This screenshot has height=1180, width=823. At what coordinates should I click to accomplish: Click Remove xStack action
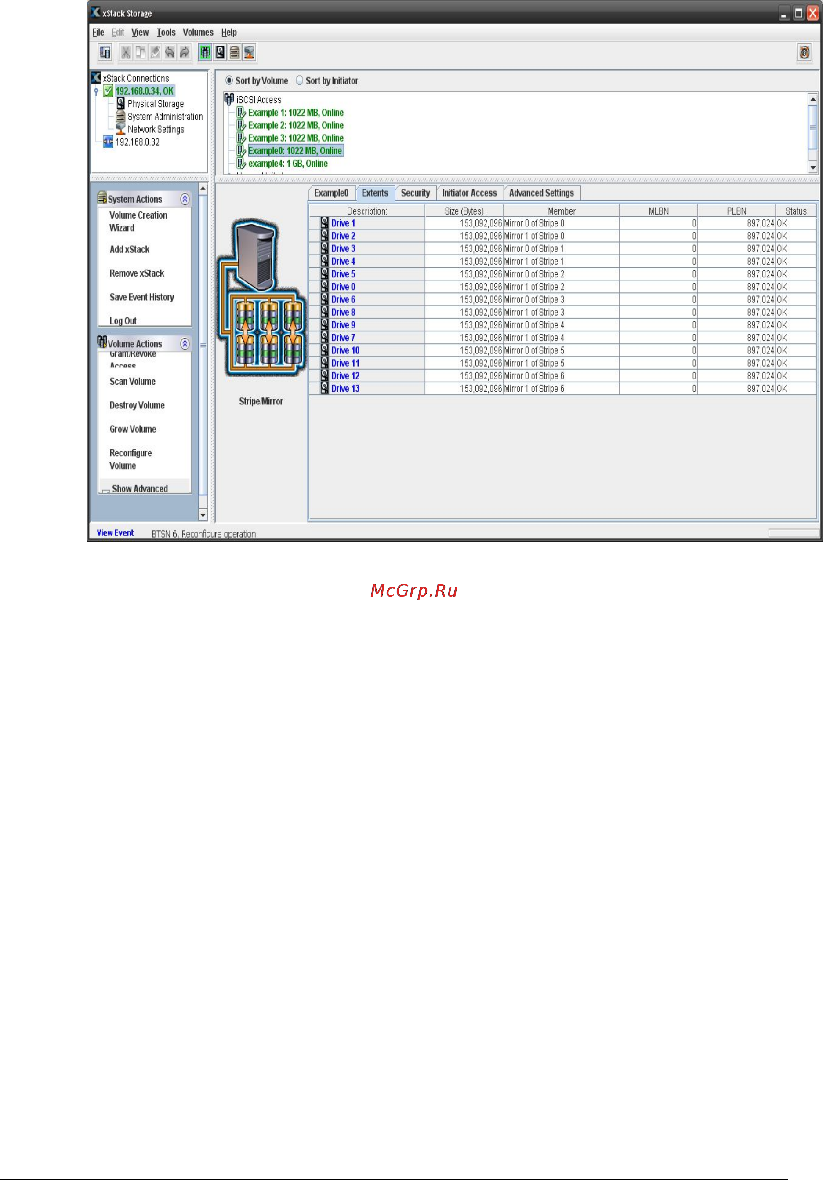point(137,273)
